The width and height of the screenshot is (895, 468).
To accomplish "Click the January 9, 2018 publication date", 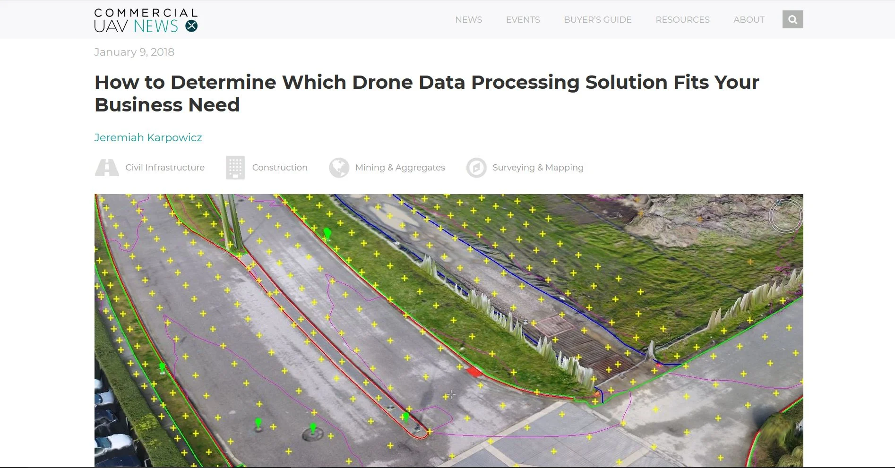I will click(x=134, y=52).
